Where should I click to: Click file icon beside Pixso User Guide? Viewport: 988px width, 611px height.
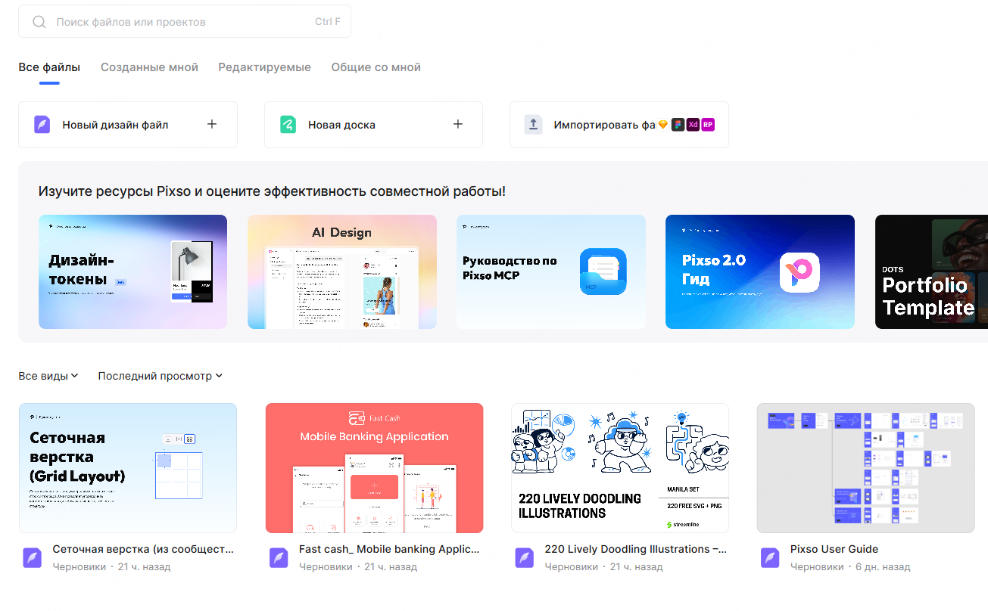tap(770, 557)
